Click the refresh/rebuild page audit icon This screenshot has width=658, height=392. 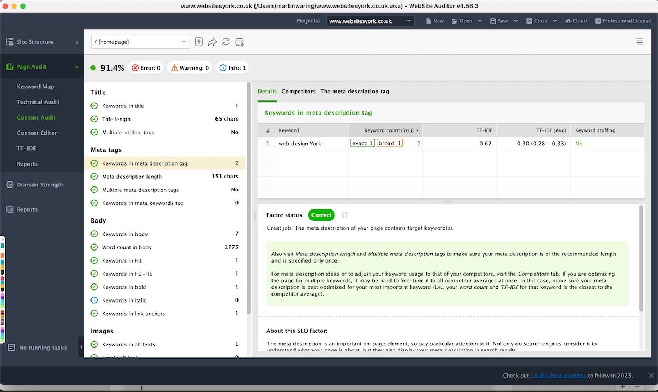pyautogui.click(x=226, y=42)
